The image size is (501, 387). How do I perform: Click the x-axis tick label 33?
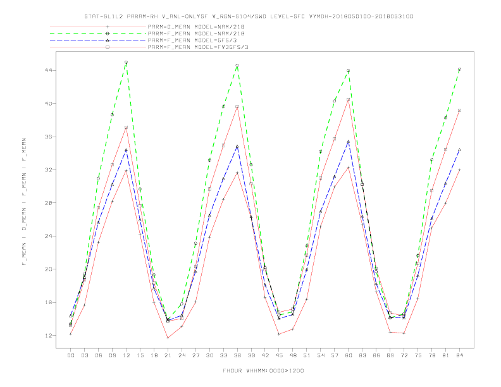point(223,355)
